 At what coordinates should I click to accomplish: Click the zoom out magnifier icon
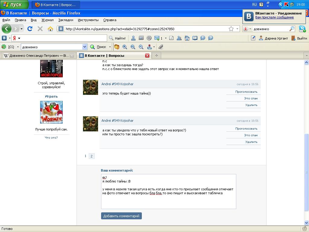tap(141, 47)
